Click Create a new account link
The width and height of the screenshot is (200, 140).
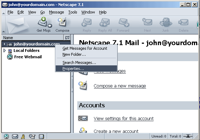coord(116,131)
